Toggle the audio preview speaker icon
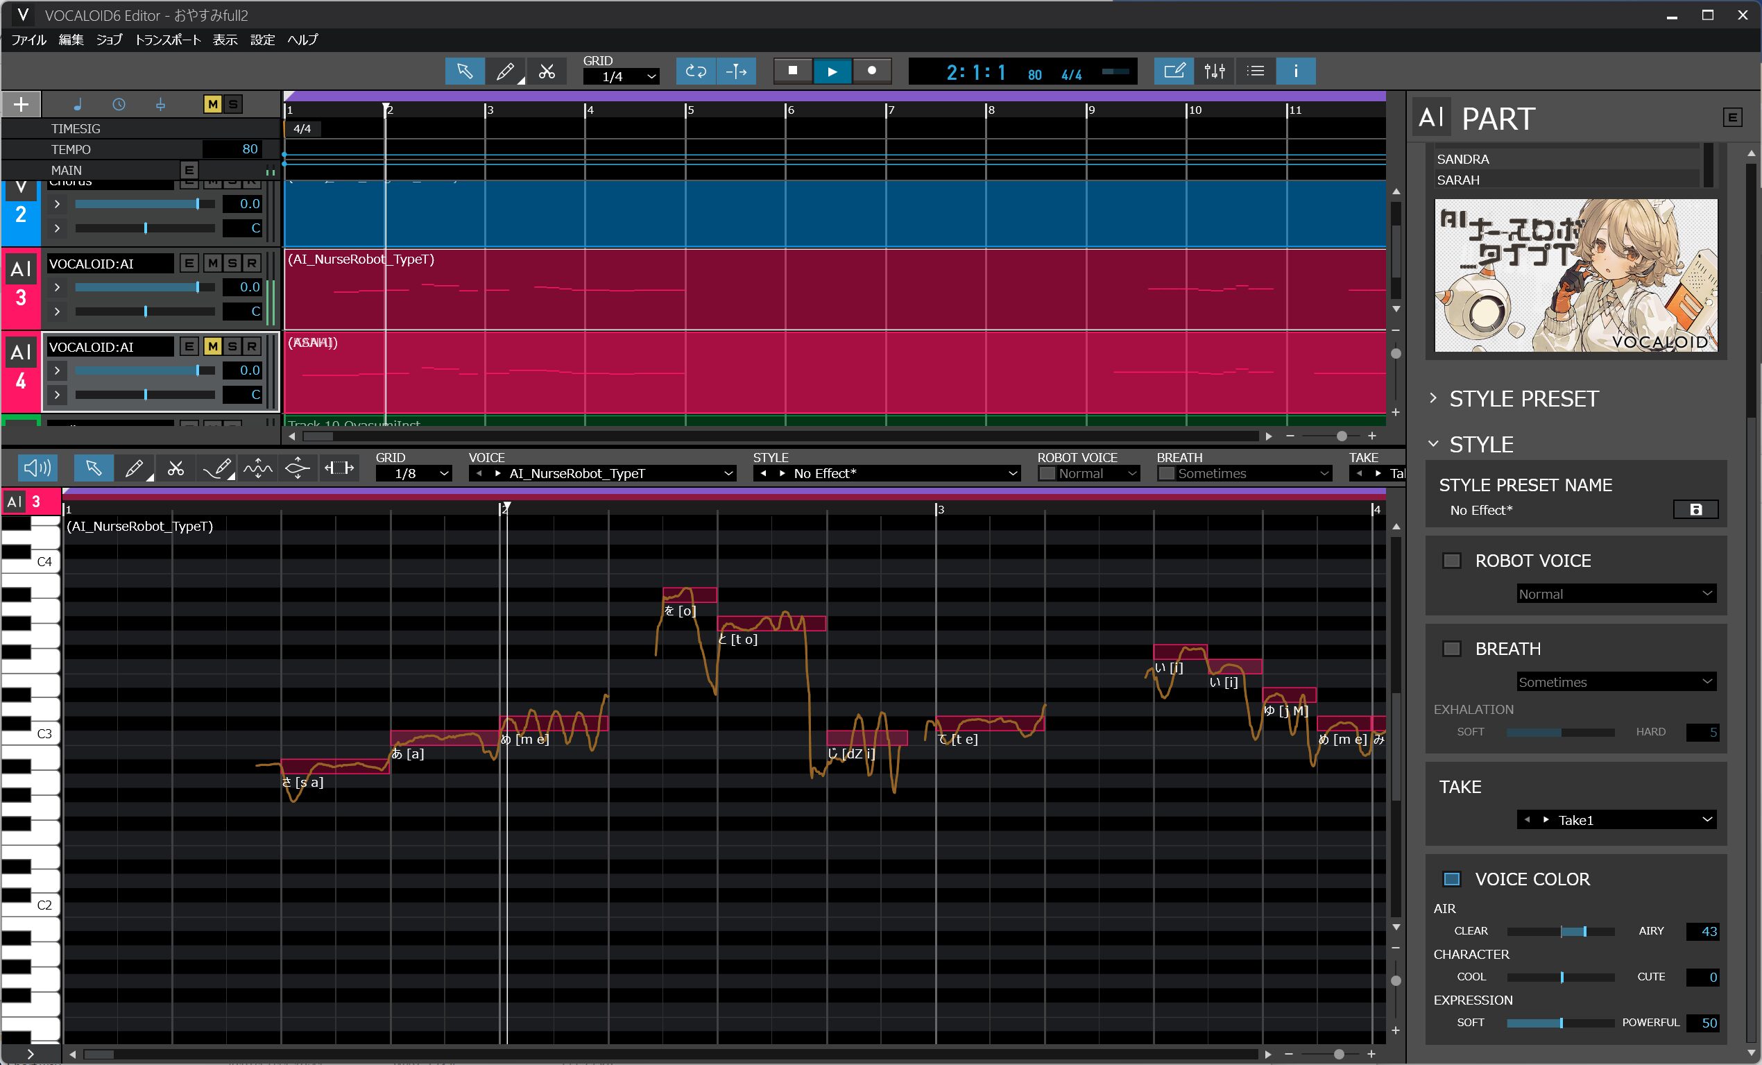Screen dimensions: 1762x1065 coord(37,468)
